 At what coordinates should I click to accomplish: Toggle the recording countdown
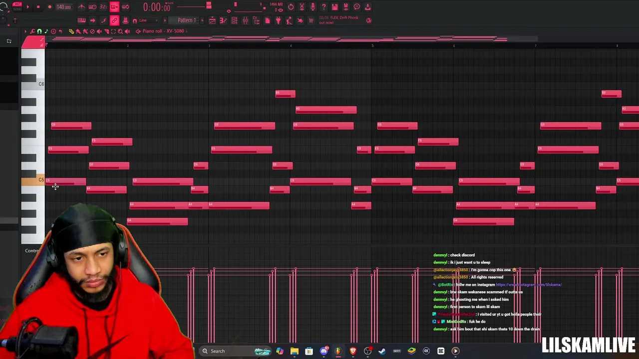point(103,6)
